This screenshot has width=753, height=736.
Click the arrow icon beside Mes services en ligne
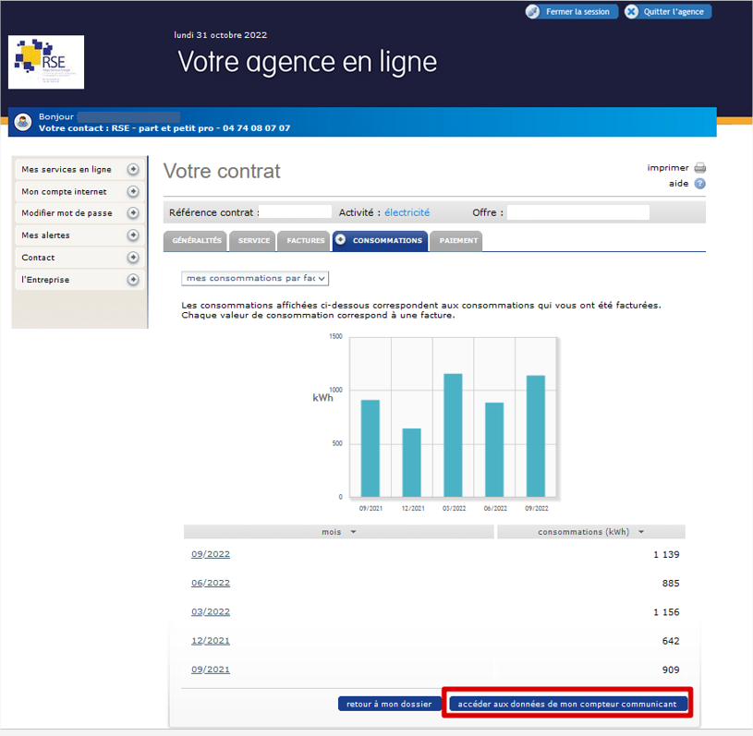click(133, 169)
